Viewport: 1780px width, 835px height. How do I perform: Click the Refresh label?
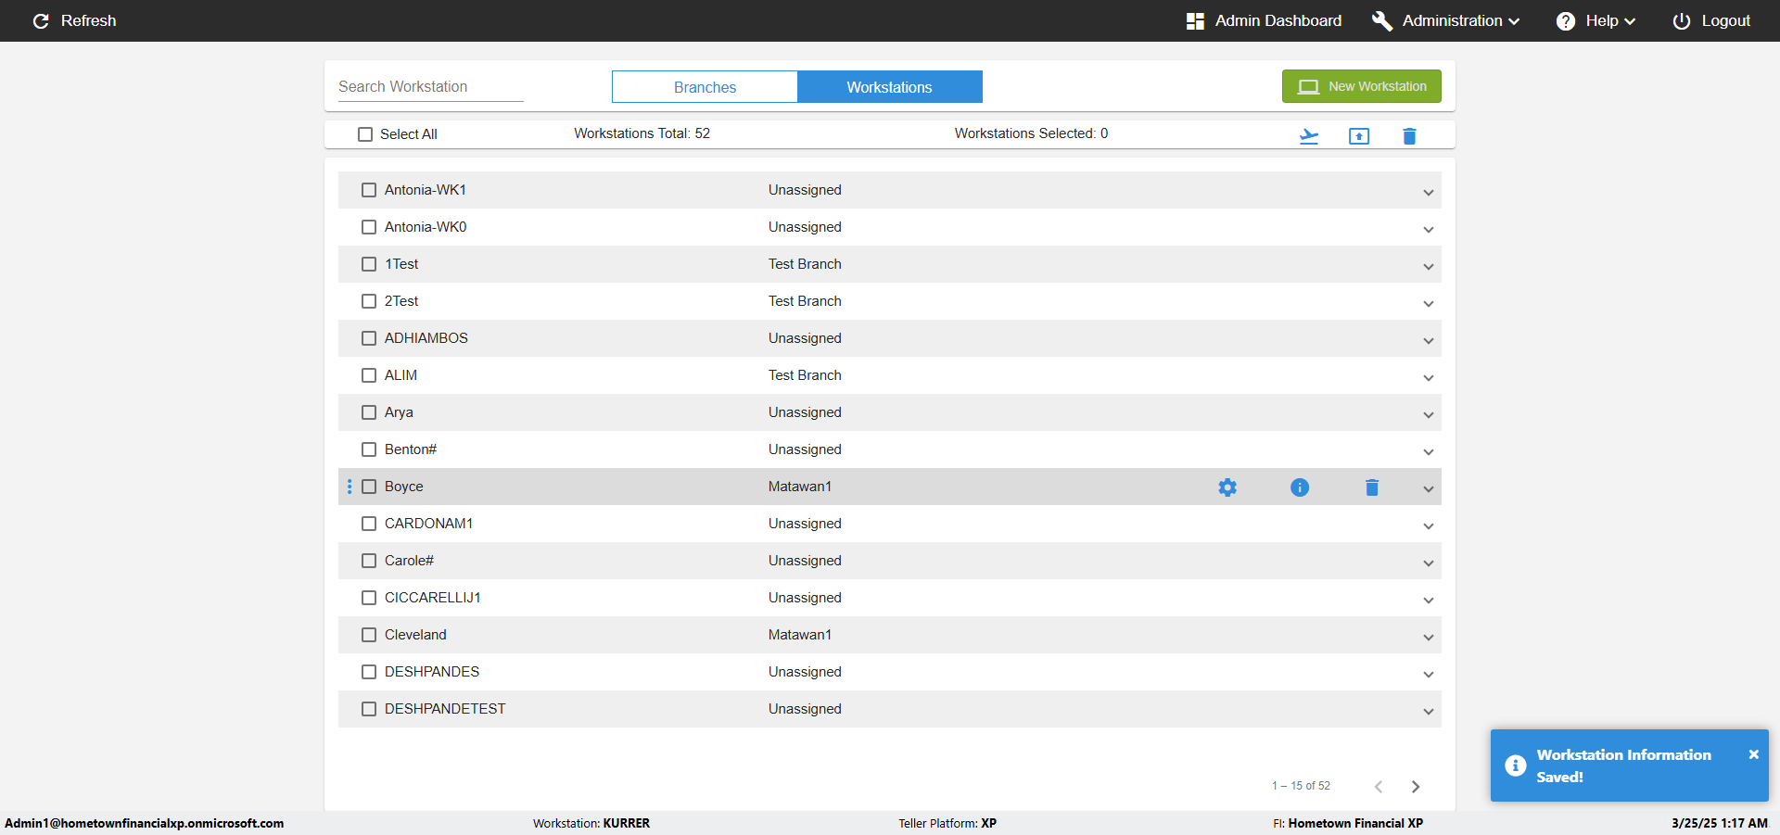coord(88,20)
